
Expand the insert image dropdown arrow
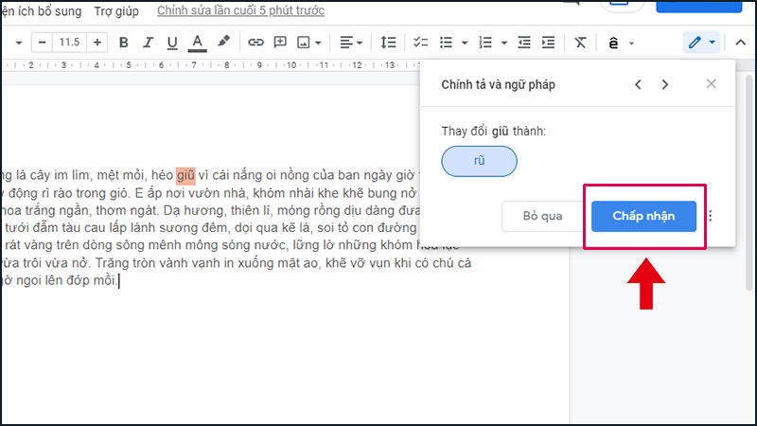click(x=318, y=43)
